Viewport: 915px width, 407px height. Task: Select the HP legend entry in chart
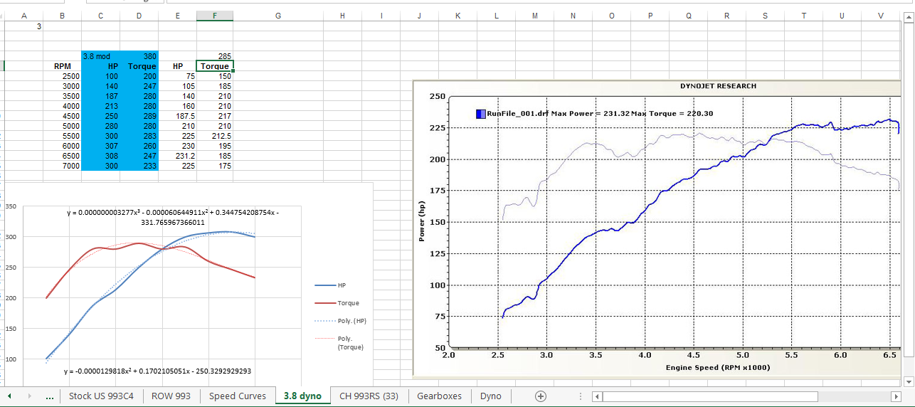332,285
